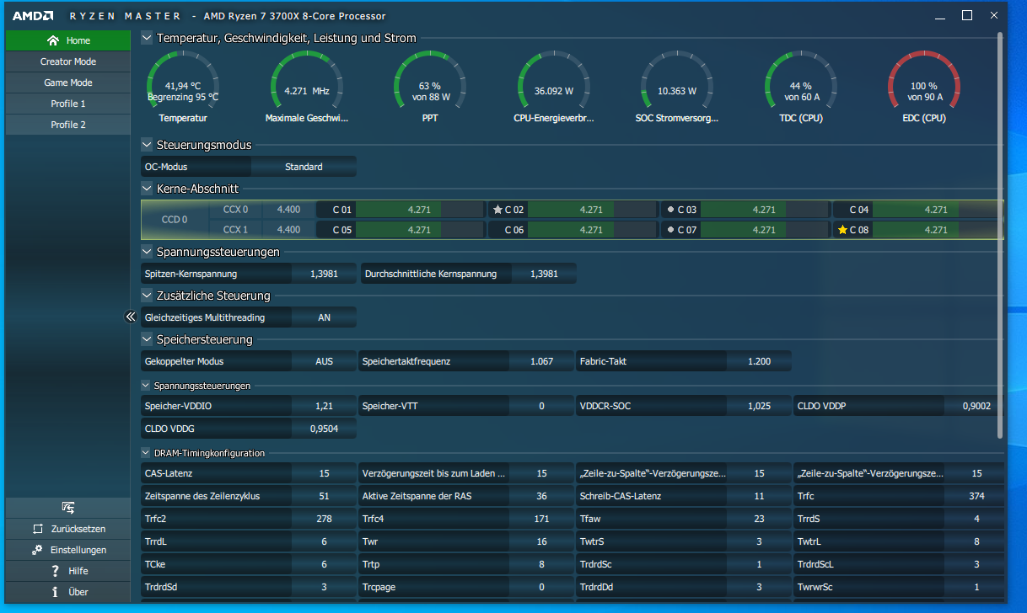
Task: Collapse Steuerungsmodus section
Action: [147, 145]
